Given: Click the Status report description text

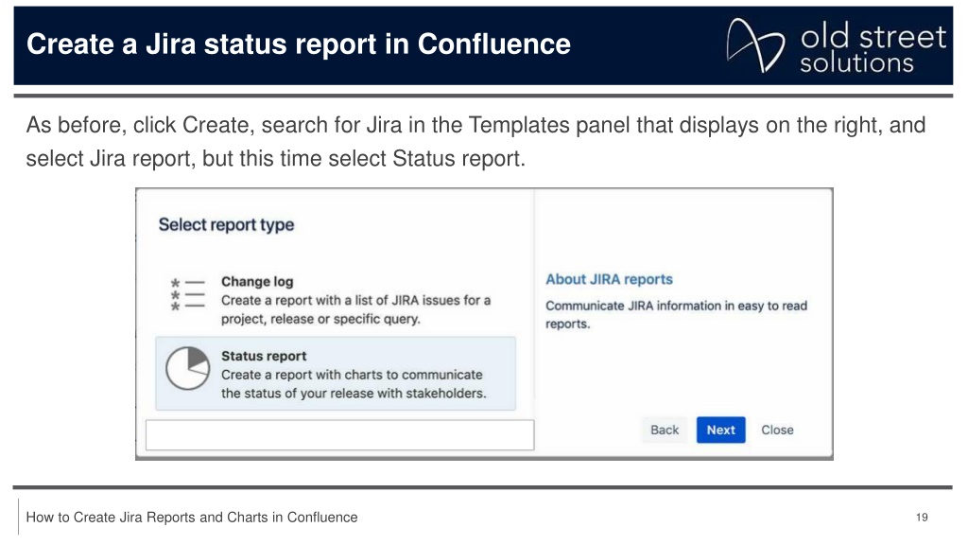Looking at the screenshot, I should pyautogui.click(x=354, y=384).
